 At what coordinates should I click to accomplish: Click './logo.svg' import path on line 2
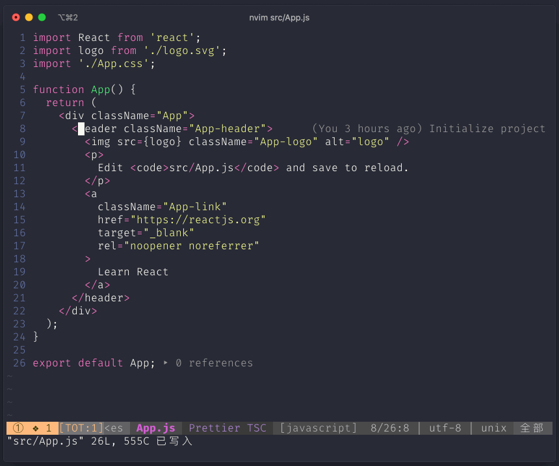182,51
